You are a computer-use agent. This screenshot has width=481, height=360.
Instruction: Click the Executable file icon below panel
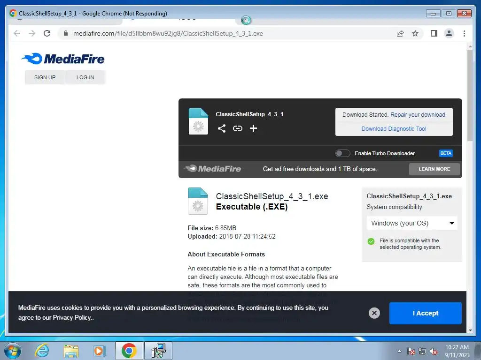198,201
